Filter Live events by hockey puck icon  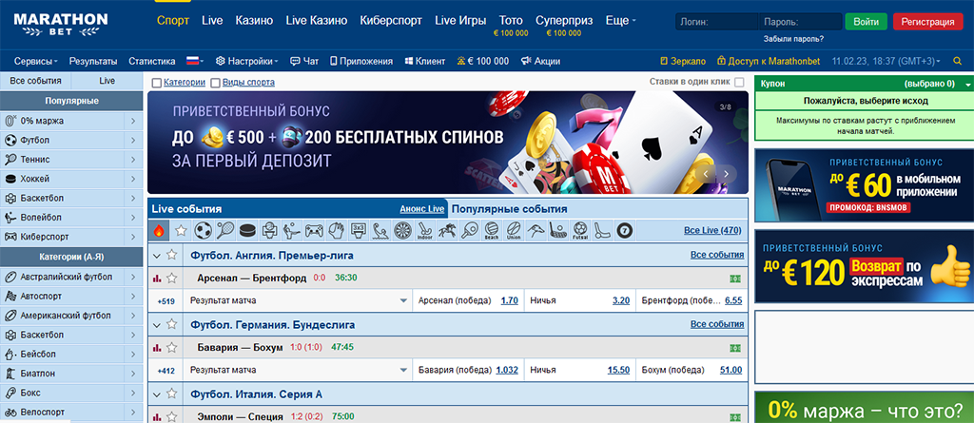(247, 230)
